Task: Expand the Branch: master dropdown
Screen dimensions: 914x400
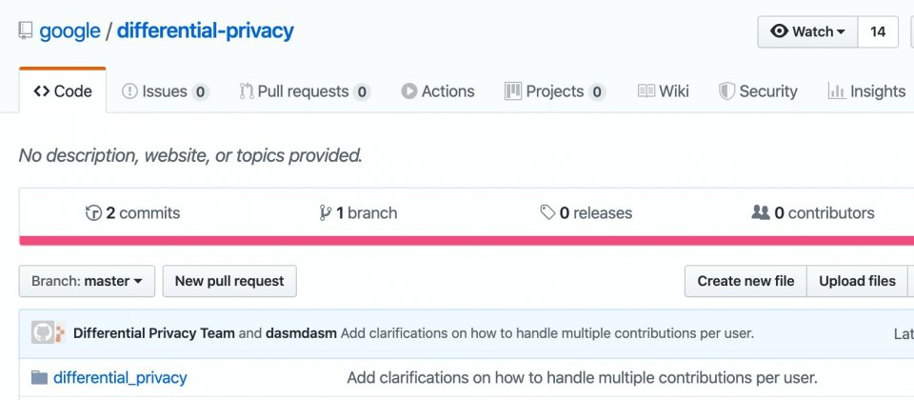Action: (x=87, y=281)
